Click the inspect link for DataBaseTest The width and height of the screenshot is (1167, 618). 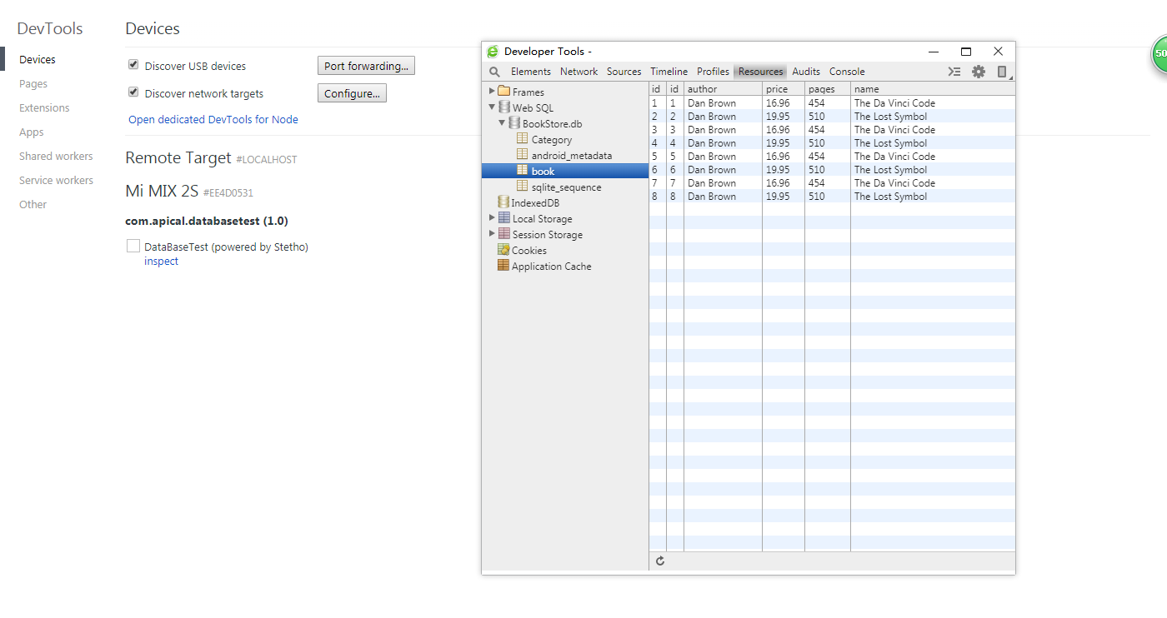pos(161,262)
